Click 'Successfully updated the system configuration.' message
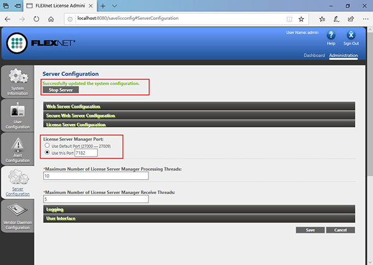This screenshot has width=373, height=265. click(x=91, y=83)
